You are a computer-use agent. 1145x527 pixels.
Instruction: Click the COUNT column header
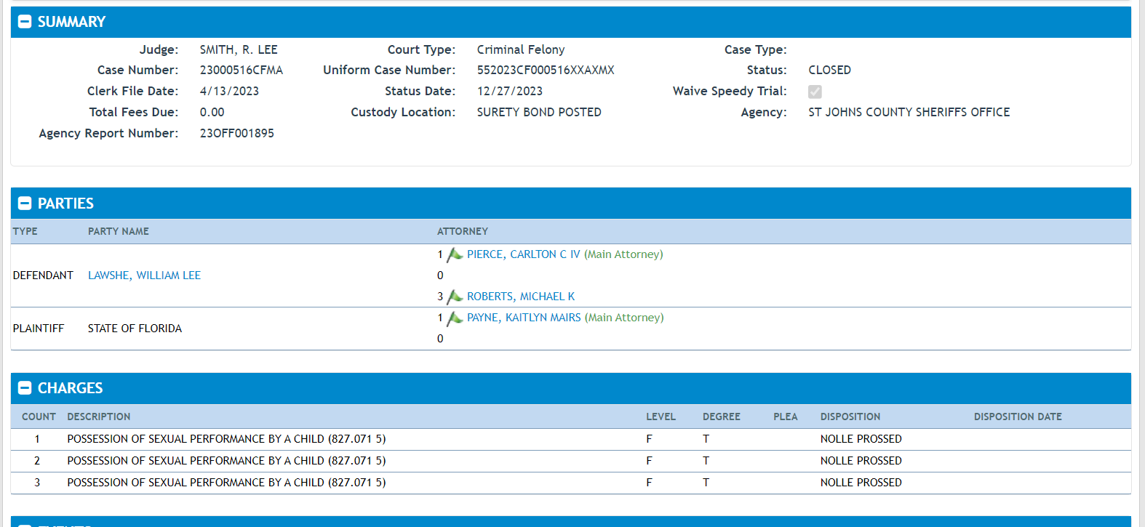coord(39,417)
